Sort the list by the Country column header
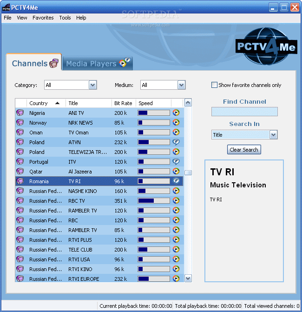This screenshot has height=312, width=302. [x=46, y=103]
